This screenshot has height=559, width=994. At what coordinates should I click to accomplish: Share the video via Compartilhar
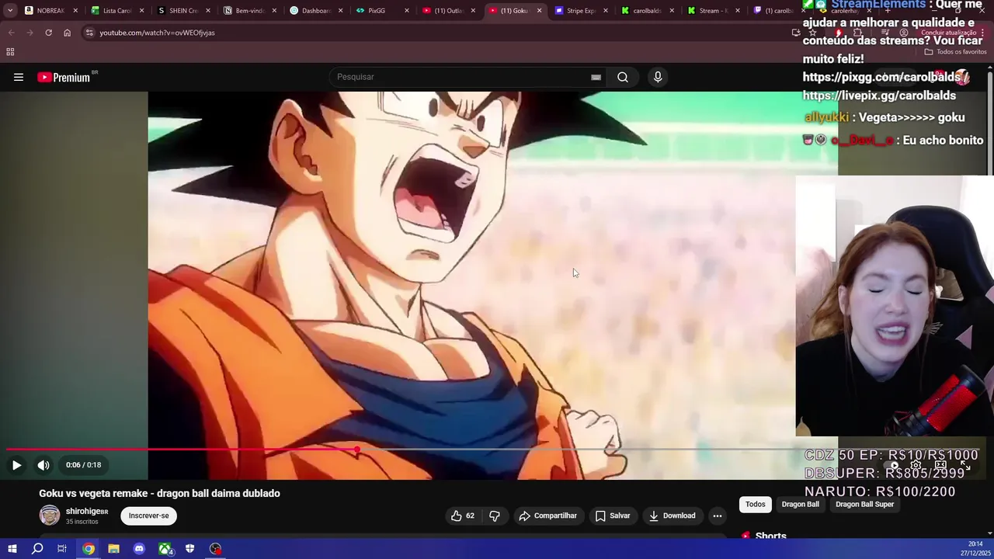[x=548, y=516]
